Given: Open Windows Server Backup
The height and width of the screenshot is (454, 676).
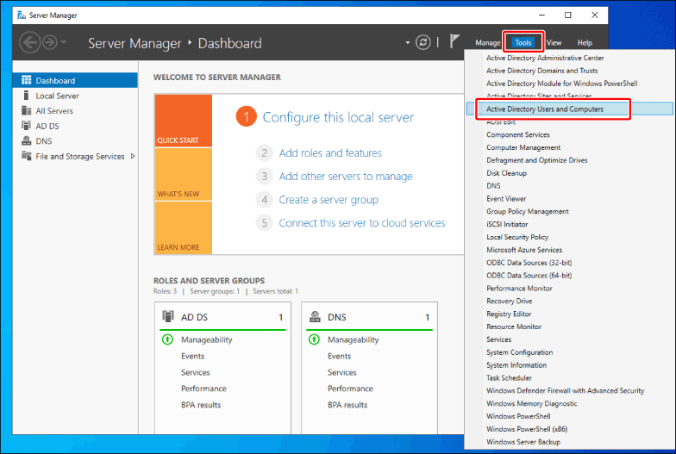Looking at the screenshot, I should point(523,442).
